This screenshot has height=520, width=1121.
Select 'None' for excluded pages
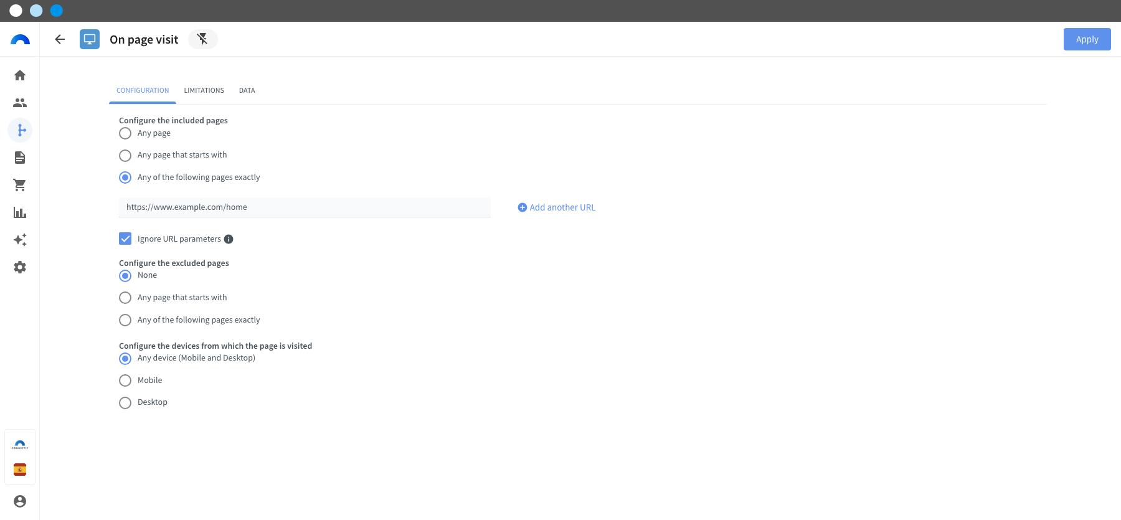pos(125,275)
